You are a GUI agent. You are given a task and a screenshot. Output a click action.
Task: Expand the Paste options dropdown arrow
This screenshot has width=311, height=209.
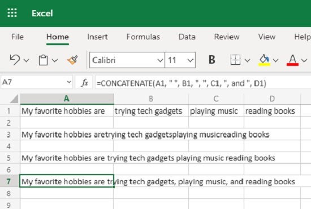pos(55,60)
